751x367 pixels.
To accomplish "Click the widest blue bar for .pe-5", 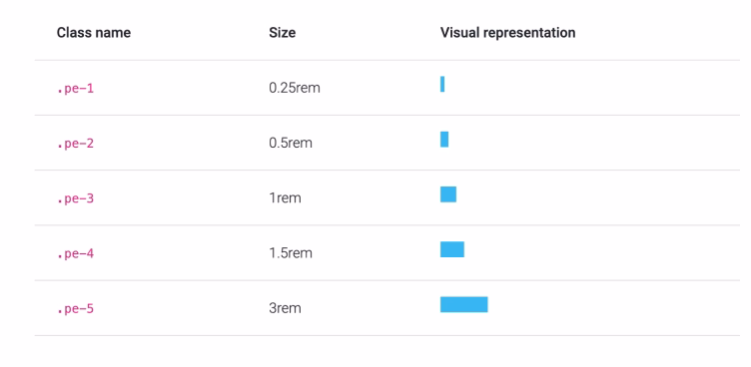I will tap(464, 304).
